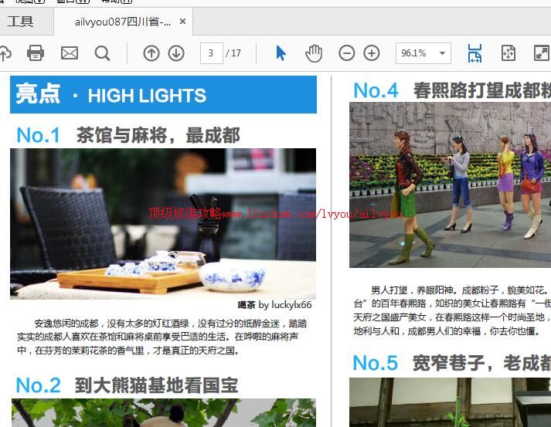Viewport: 551px width, 427px height.
Task: Open the search magnifier tool
Action: click(x=102, y=53)
